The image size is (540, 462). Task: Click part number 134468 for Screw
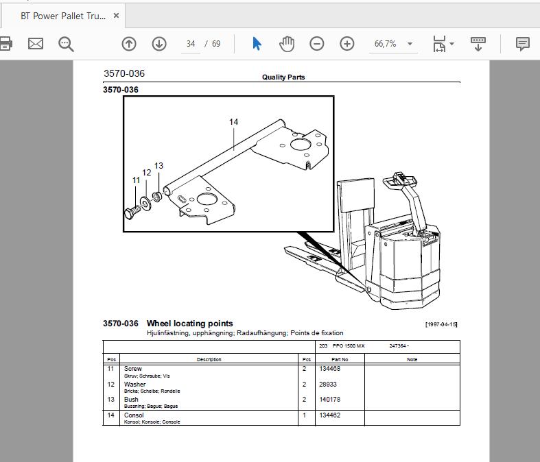329,368
